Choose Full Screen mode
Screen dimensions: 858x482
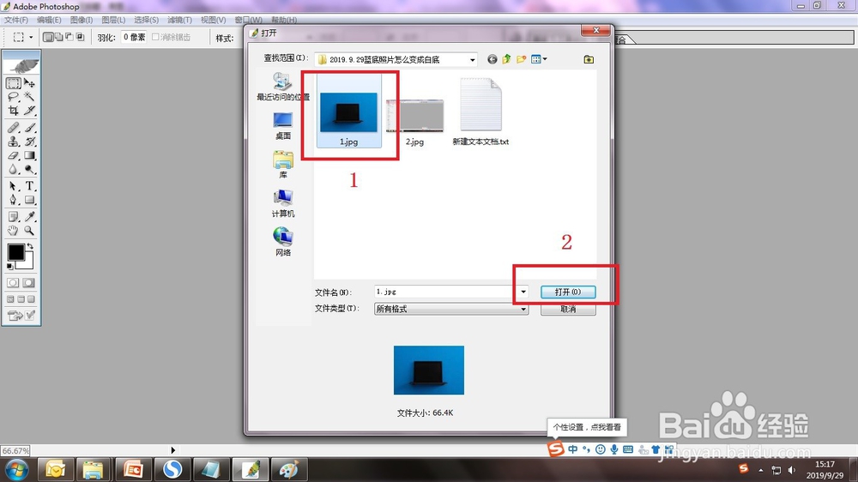[31, 299]
